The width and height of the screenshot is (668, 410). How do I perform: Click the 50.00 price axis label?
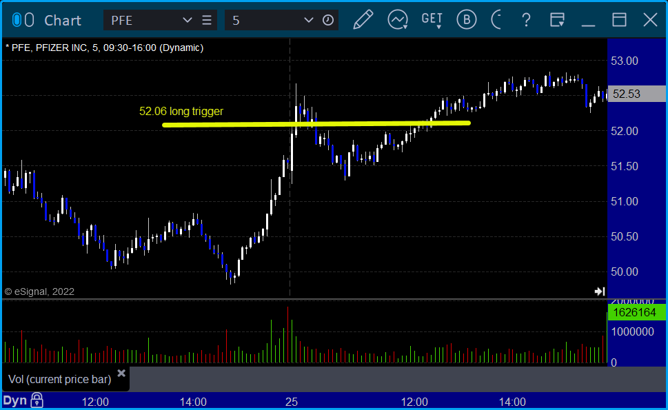625,271
